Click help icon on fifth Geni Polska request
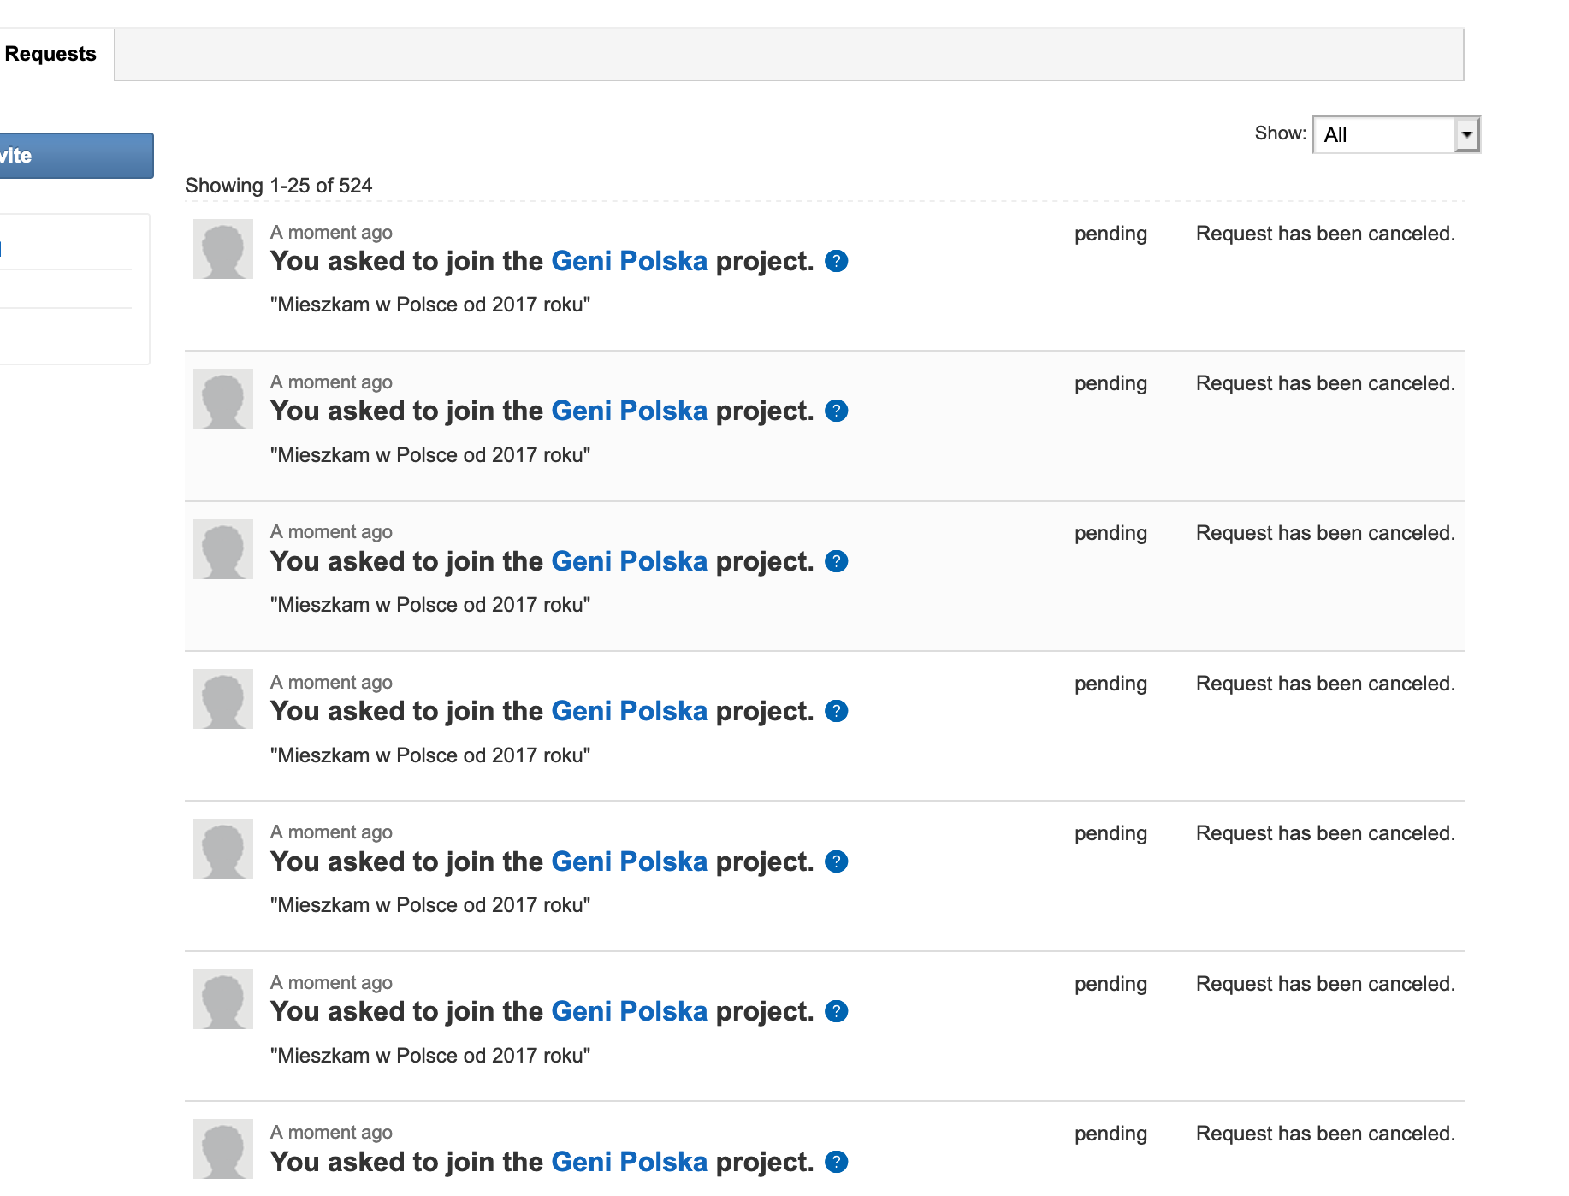Image resolution: width=1569 pixels, height=1196 pixels. 836,861
